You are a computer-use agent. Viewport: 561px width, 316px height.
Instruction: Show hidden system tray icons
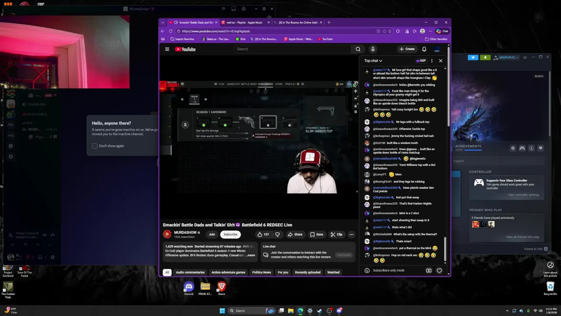pos(507,311)
